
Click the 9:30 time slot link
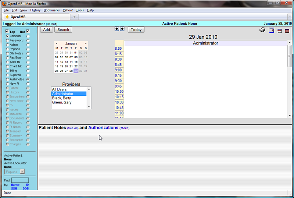(118, 81)
